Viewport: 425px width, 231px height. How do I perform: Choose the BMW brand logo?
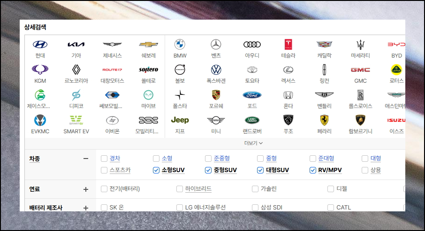pyautogui.click(x=180, y=44)
